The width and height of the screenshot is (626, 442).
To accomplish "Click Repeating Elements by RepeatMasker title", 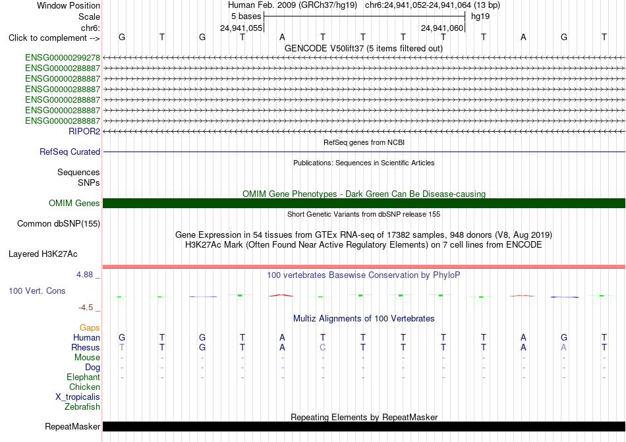I will tap(364, 417).
